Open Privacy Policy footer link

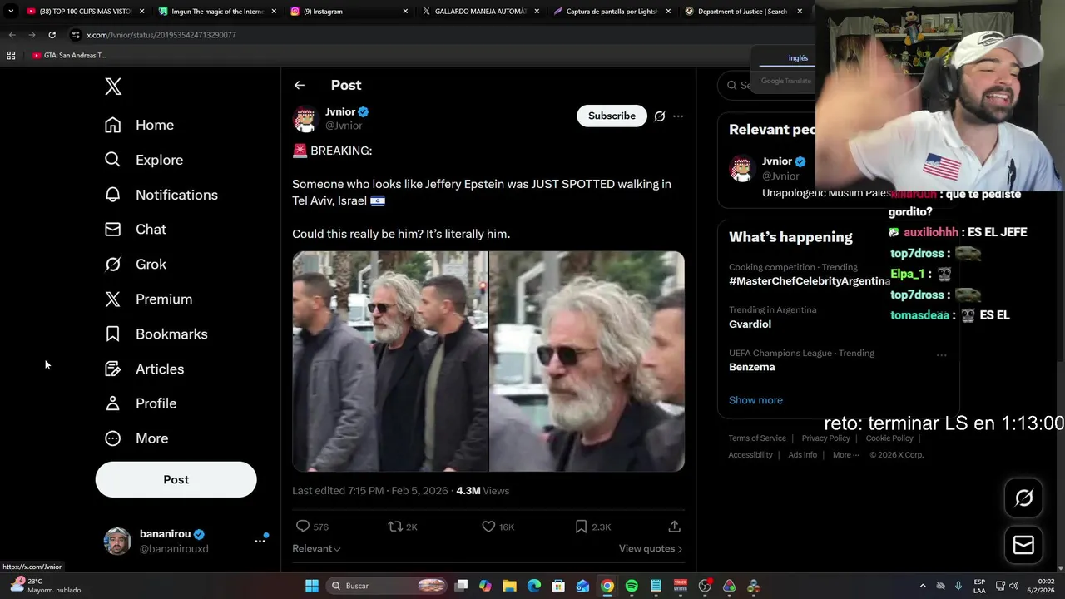tap(826, 438)
